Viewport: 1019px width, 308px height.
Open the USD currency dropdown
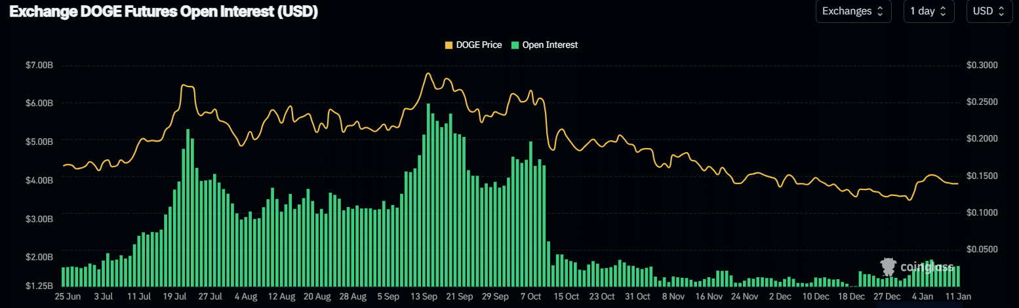point(988,11)
